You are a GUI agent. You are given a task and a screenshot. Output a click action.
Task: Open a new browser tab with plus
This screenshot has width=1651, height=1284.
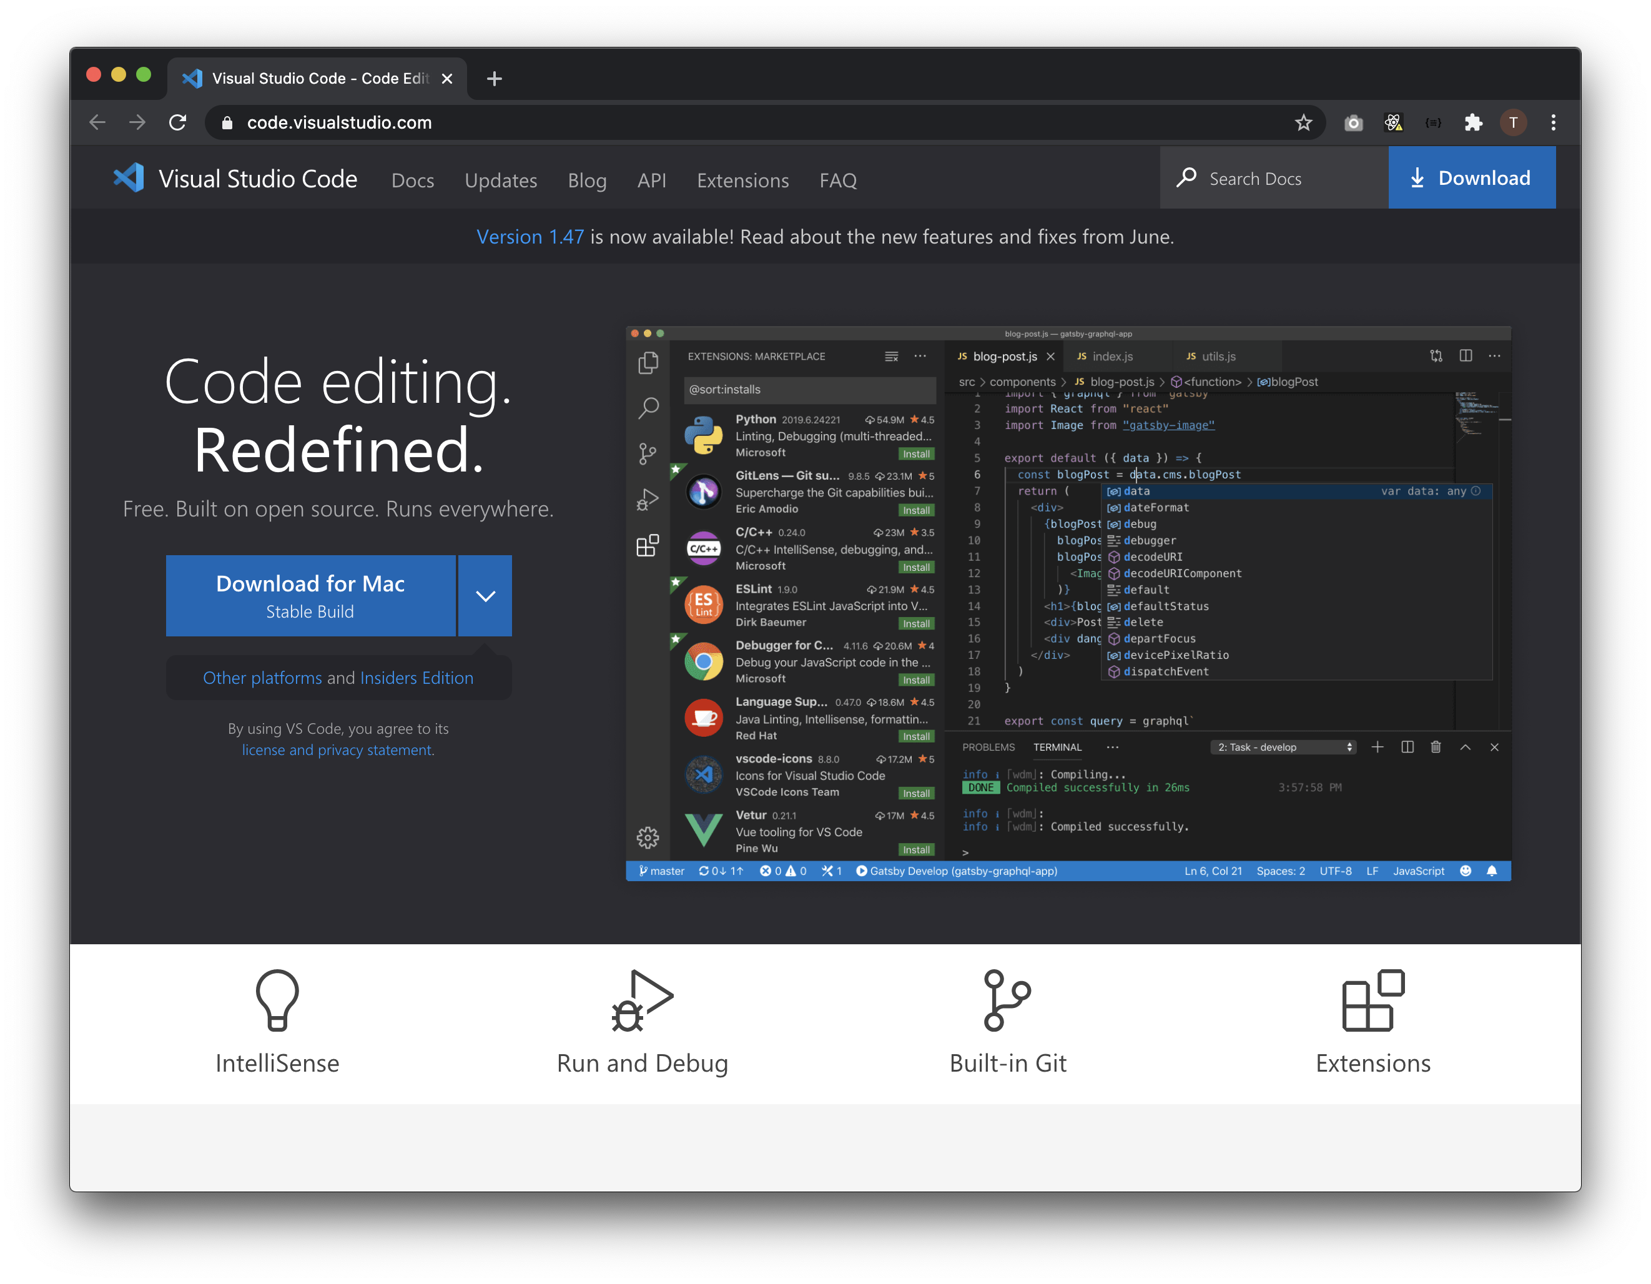[495, 79]
